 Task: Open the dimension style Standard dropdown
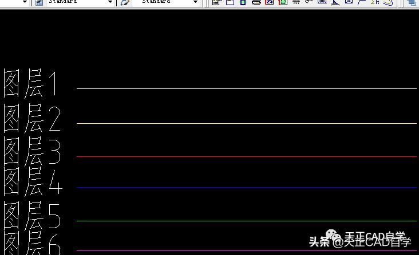(110, 2)
